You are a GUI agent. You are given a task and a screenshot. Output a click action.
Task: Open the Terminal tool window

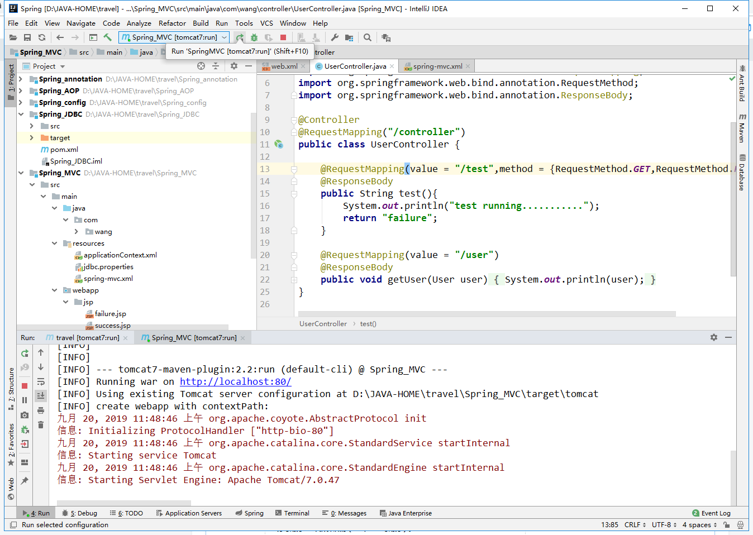(292, 513)
